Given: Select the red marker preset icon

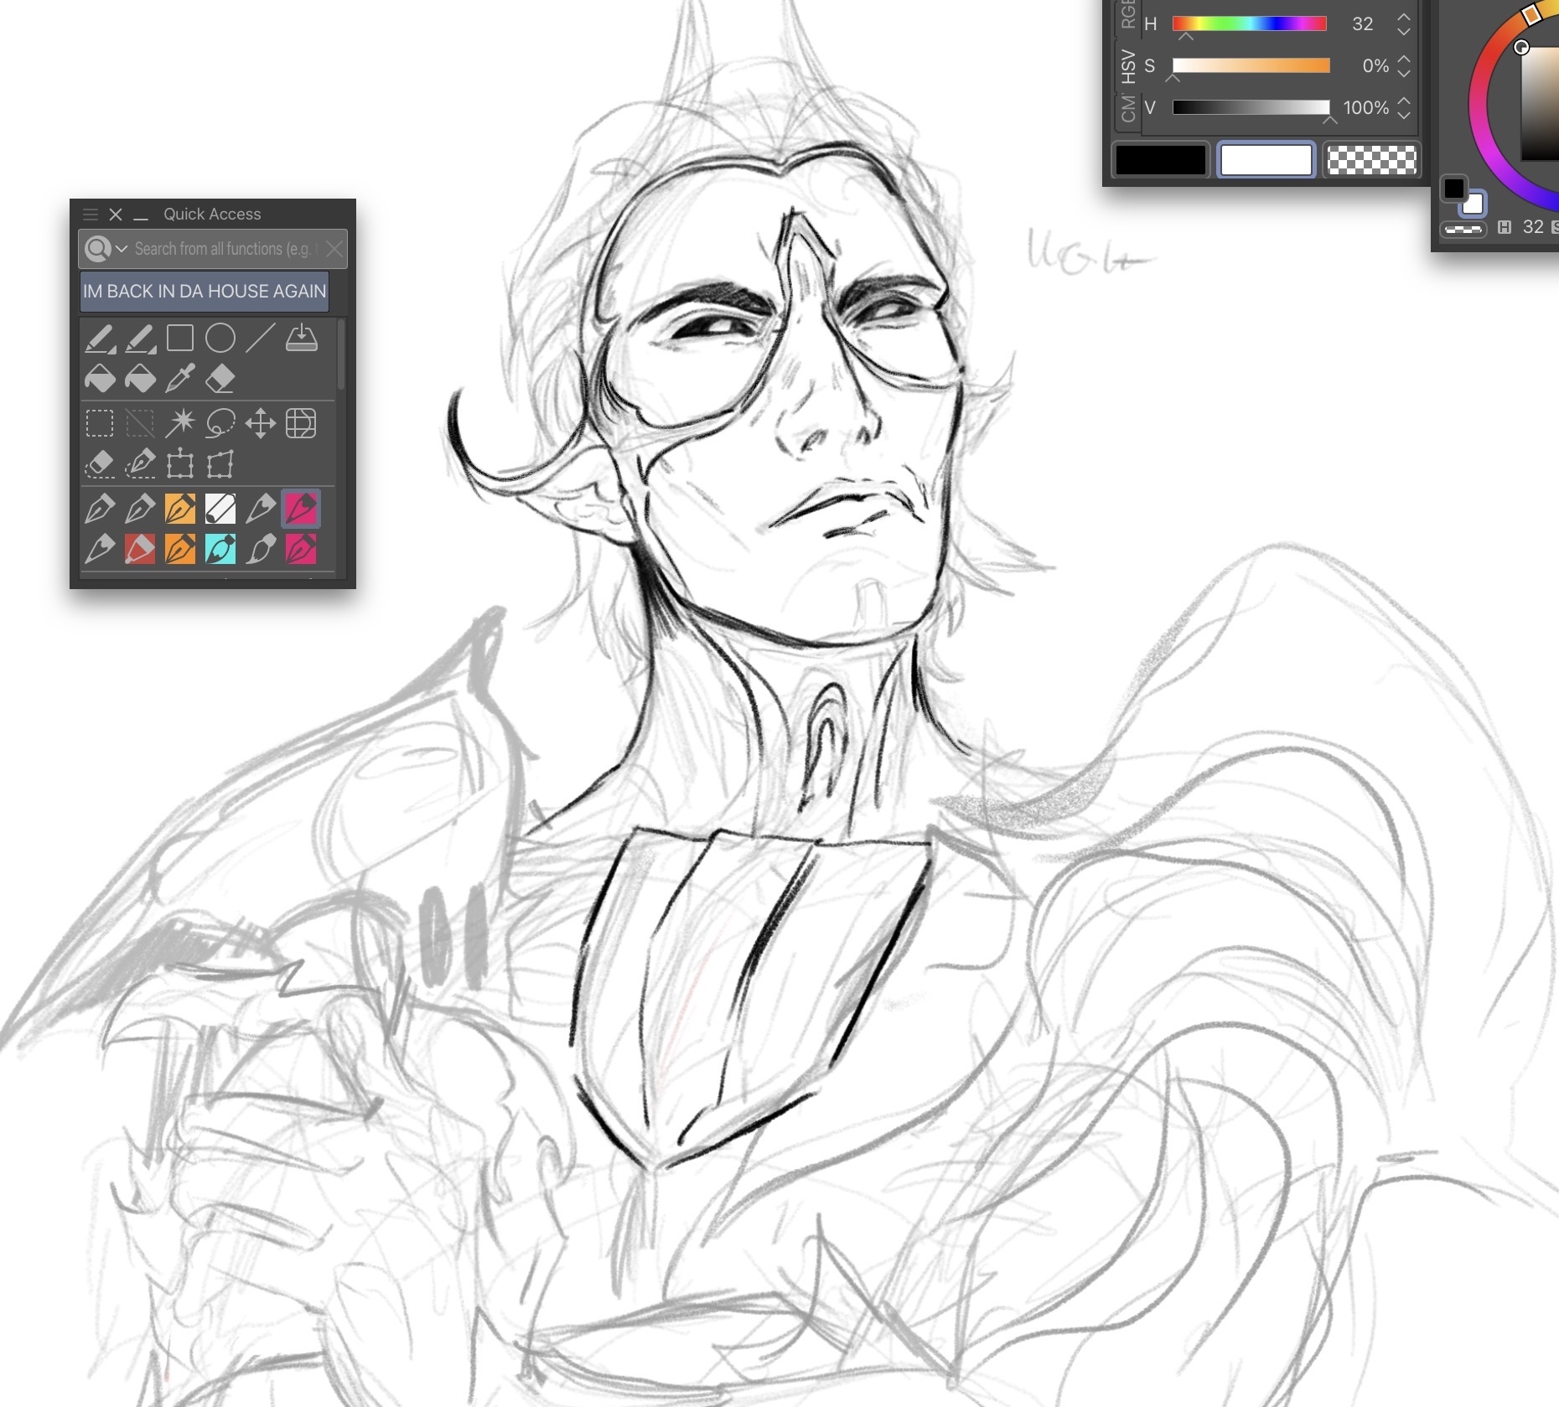Looking at the screenshot, I should 140,550.
